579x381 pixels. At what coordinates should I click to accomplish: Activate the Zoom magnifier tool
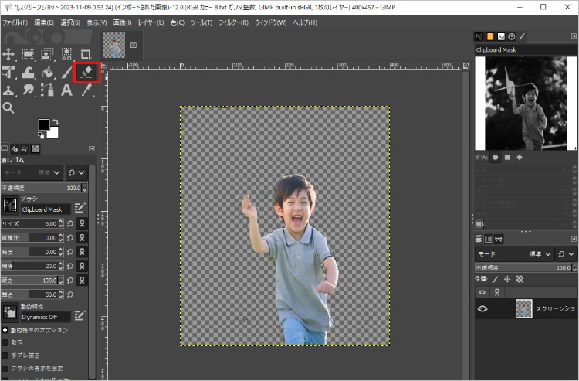coord(9,109)
